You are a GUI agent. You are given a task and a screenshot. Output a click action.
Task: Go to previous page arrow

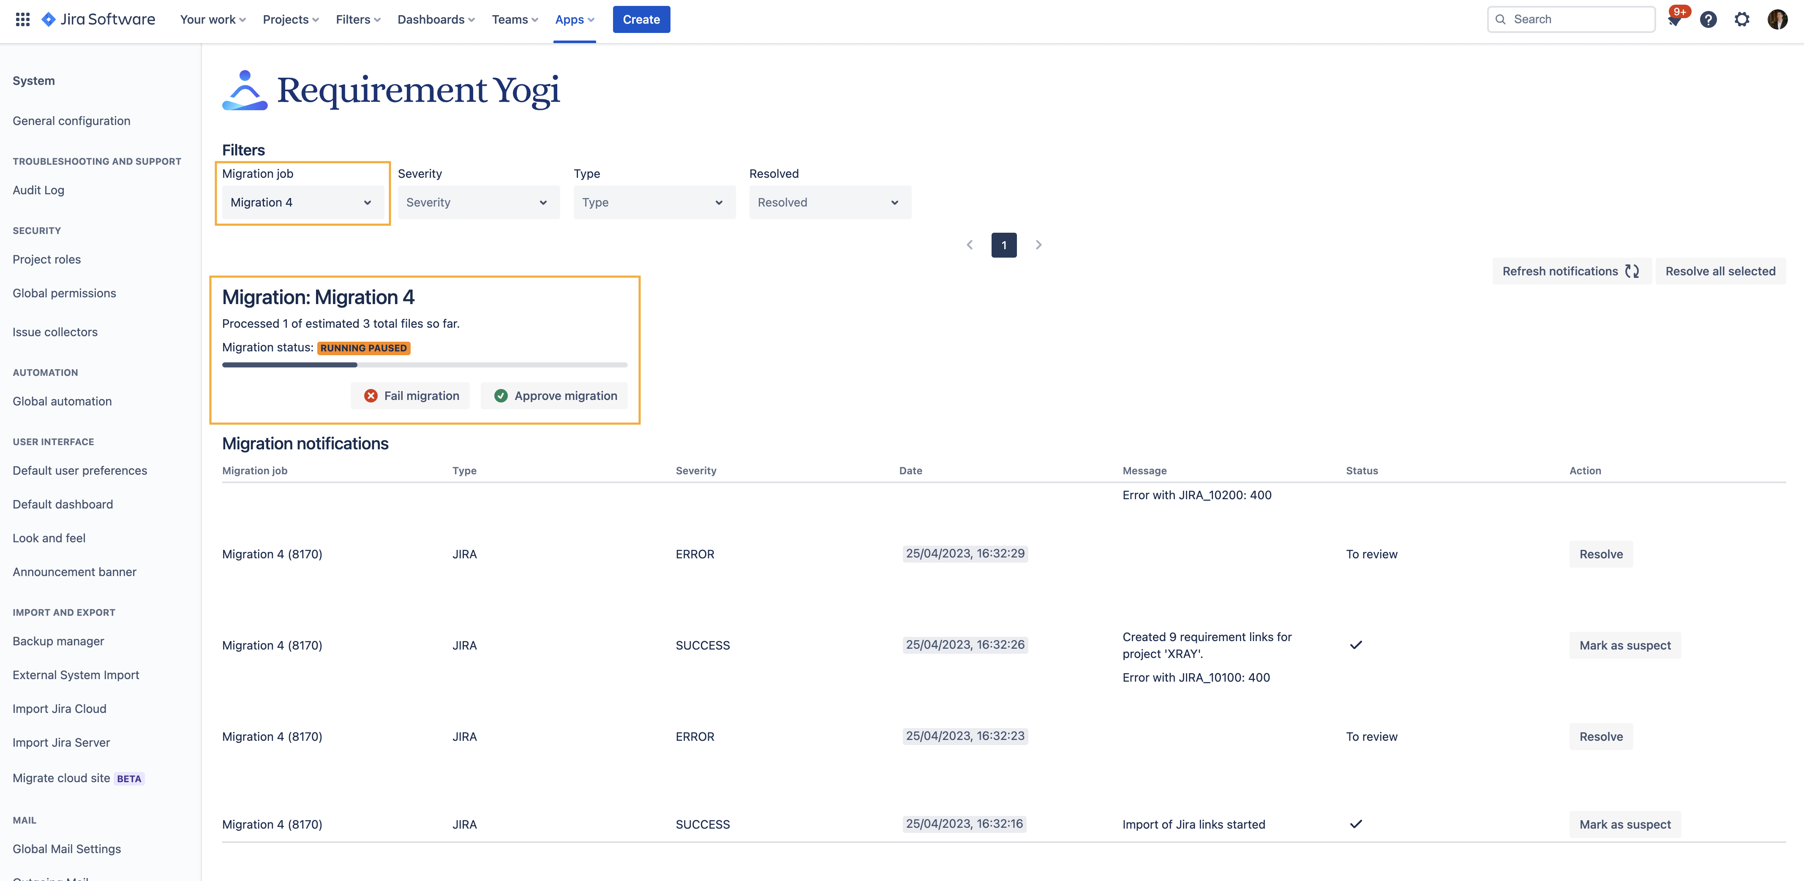969,245
